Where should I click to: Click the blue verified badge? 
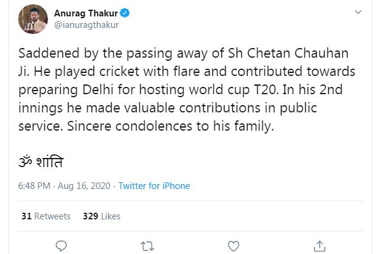[x=124, y=13]
